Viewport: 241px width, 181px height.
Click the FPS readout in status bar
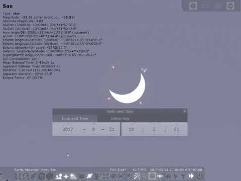139,170
